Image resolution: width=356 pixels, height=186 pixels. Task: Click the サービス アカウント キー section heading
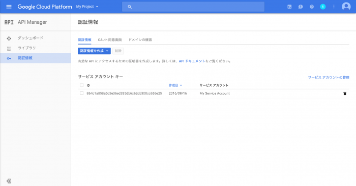100,77
